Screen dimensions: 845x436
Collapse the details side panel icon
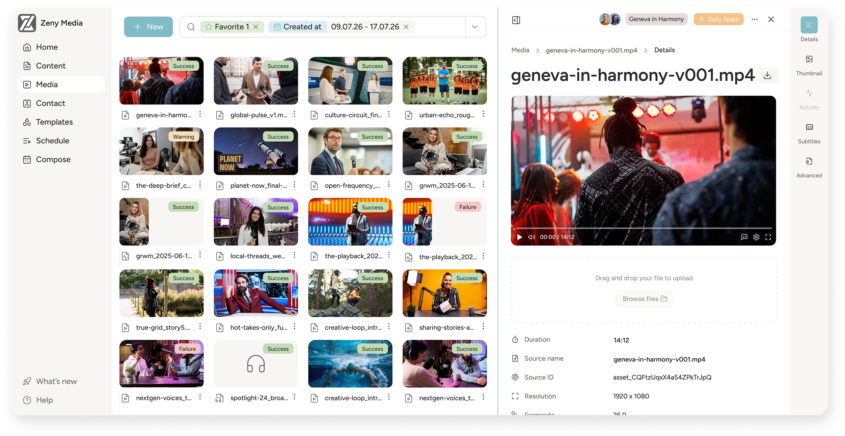tap(516, 20)
